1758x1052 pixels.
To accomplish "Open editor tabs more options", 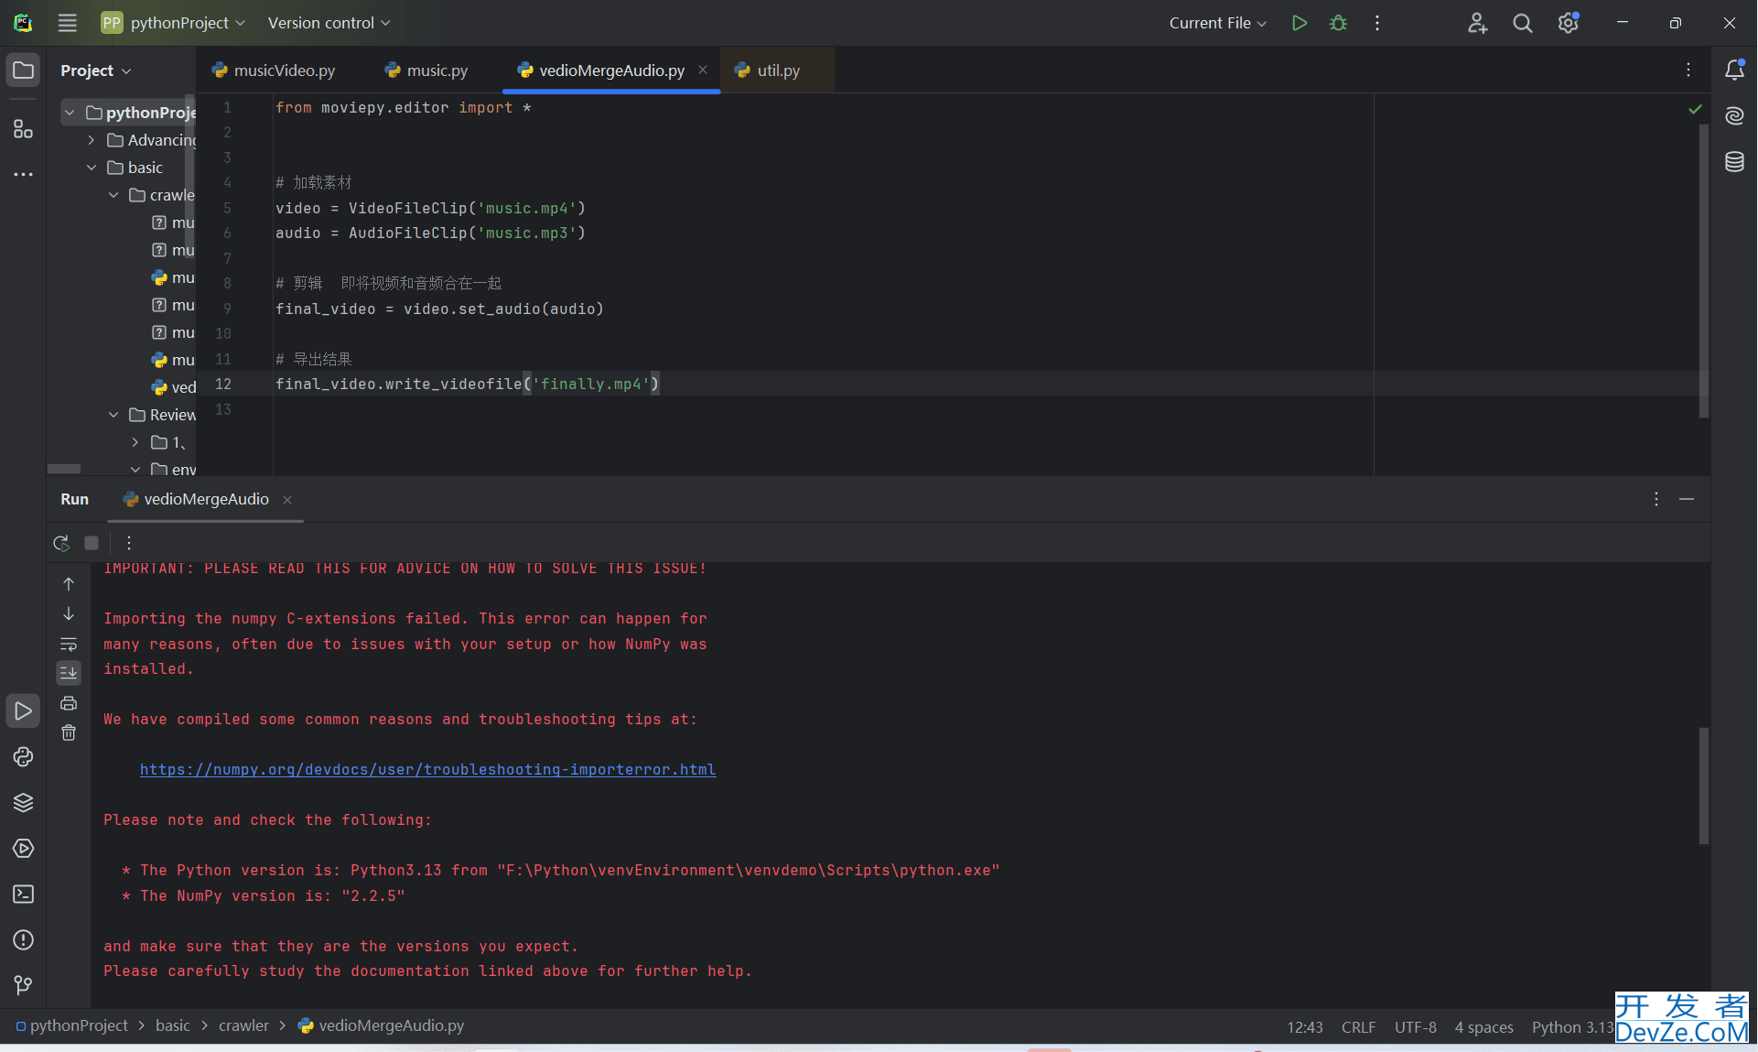I will click(1688, 70).
